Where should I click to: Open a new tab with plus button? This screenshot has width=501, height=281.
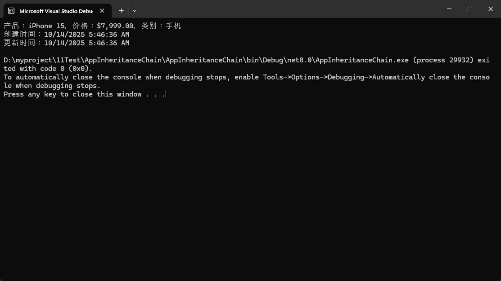pyautogui.click(x=121, y=10)
